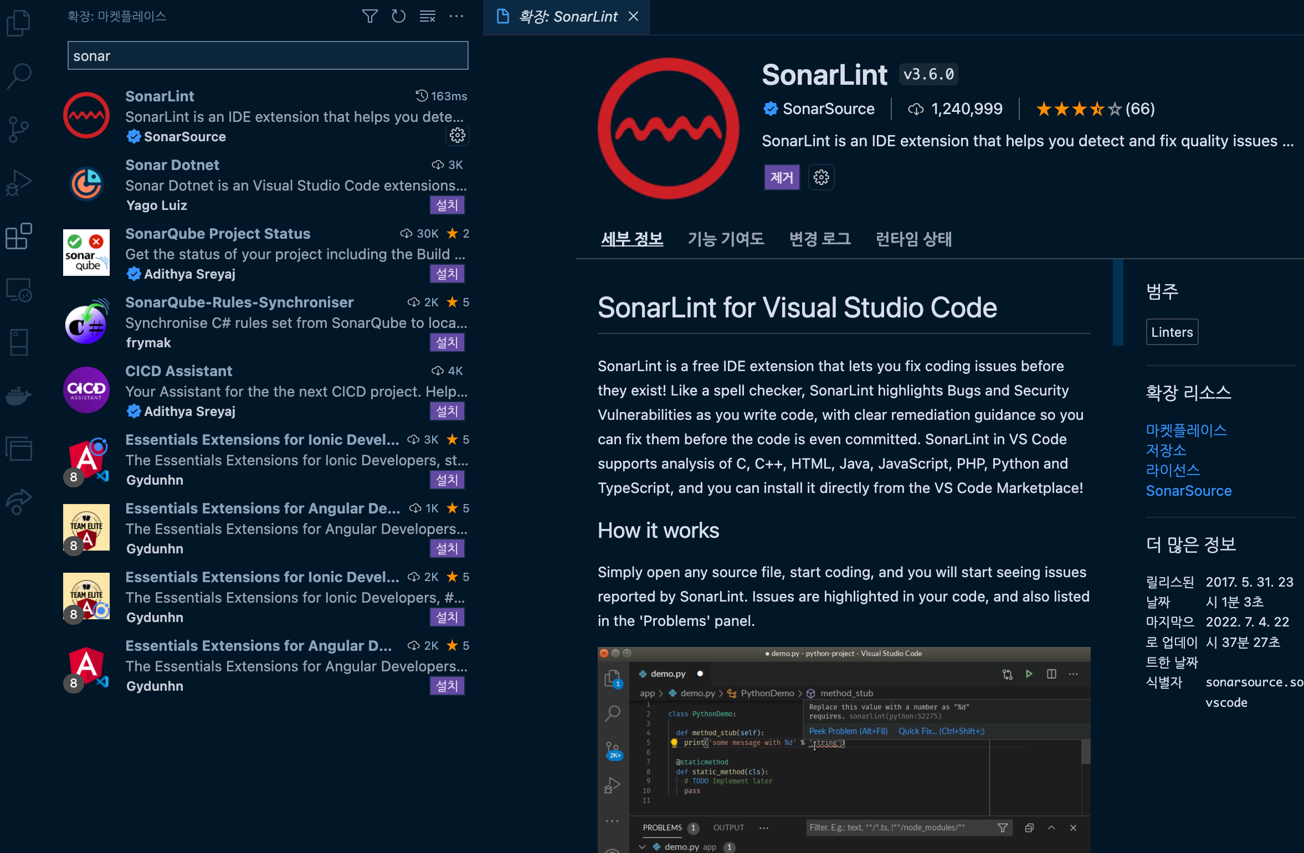Switch to the 기능 기여도 tab
This screenshot has height=853, width=1304.
[x=726, y=239]
